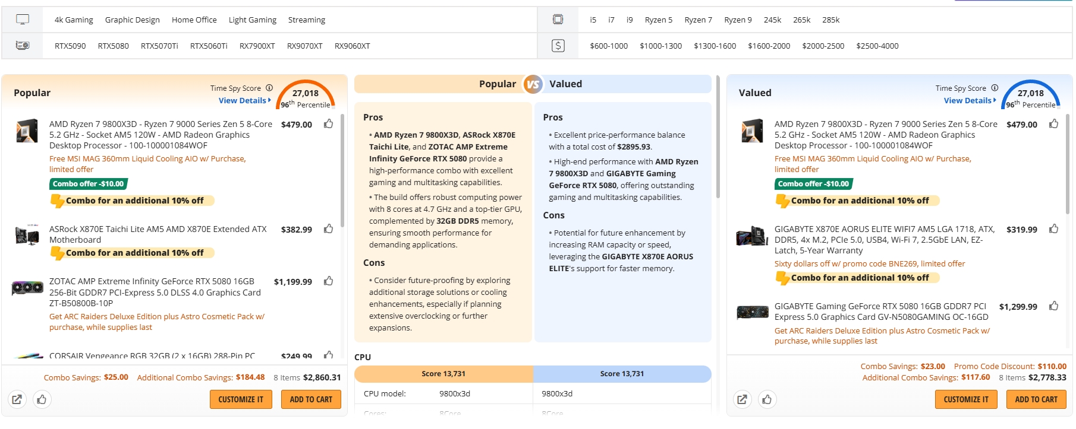The width and height of the screenshot is (1076, 429).
Task: Click the price budget dollar icon
Action: (x=558, y=46)
